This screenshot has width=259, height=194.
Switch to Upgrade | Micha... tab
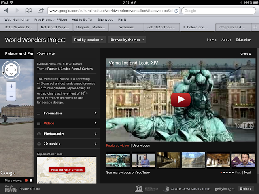point(91,27)
